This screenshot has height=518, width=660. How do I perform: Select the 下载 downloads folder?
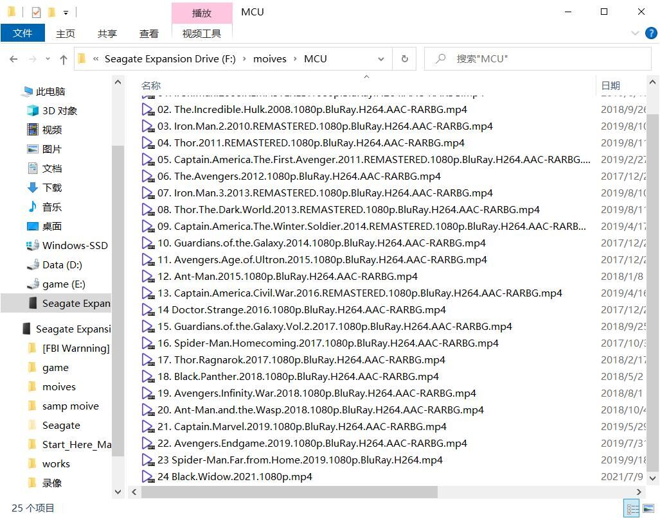[51, 187]
